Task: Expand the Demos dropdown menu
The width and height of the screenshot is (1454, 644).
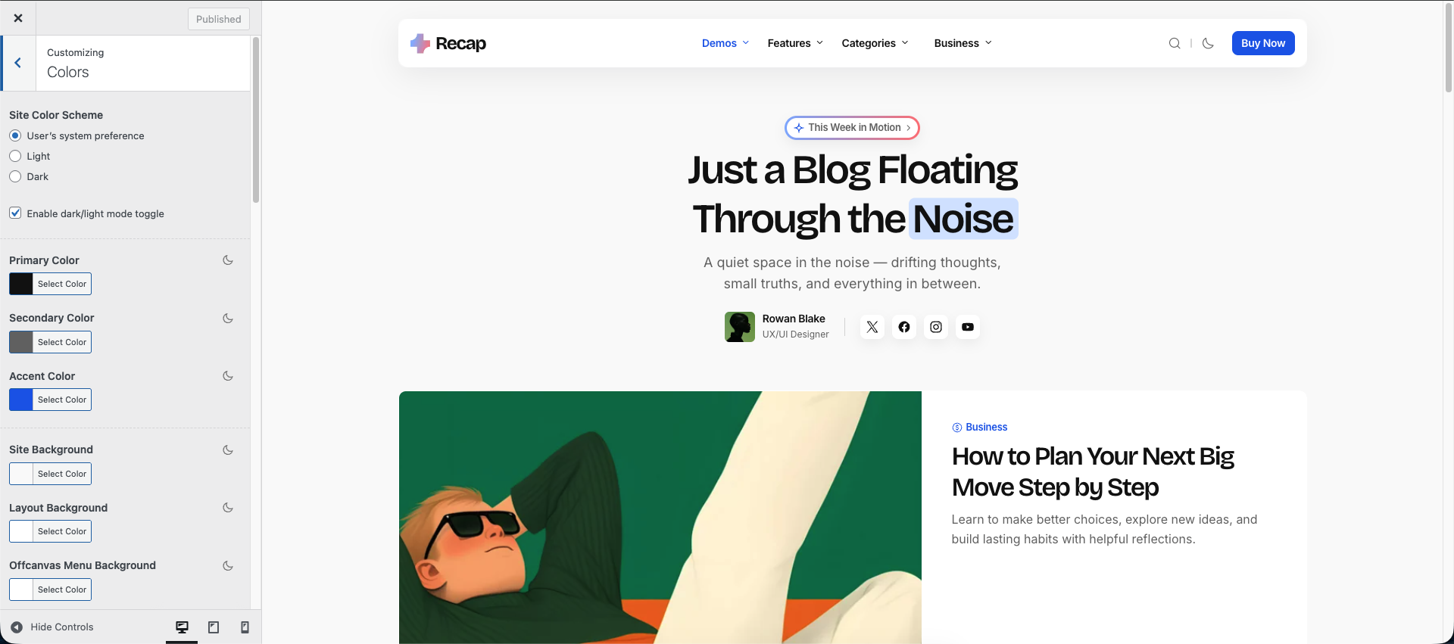Action: pos(725,43)
